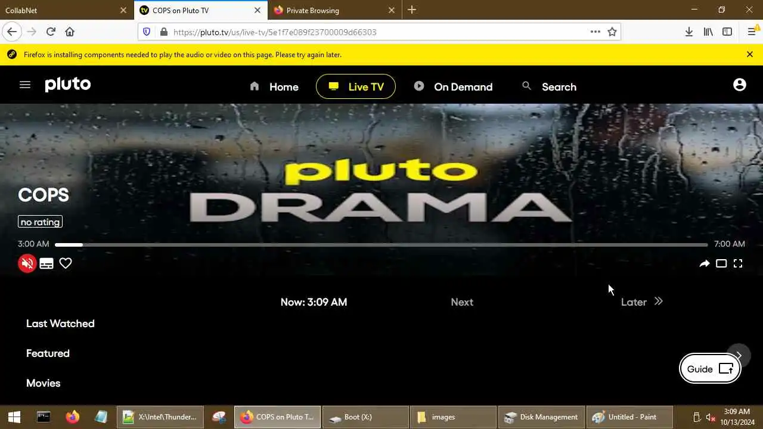Share the COPS channel
Image resolution: width=763 pixels, height=429 pixels.
705,263
